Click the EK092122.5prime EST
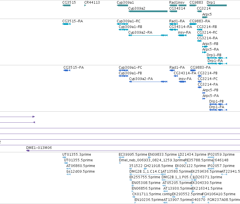This screenshot has width=240, height=204. point(190,166)
